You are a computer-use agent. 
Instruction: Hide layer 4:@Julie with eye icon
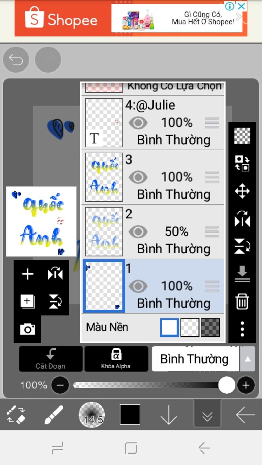[138, 123]
